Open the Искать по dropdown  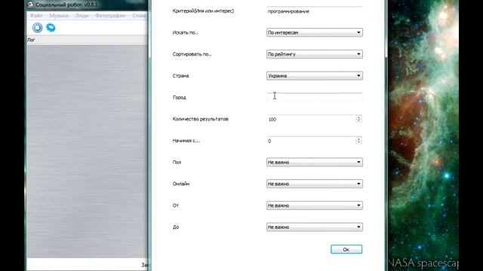[315, 32]
